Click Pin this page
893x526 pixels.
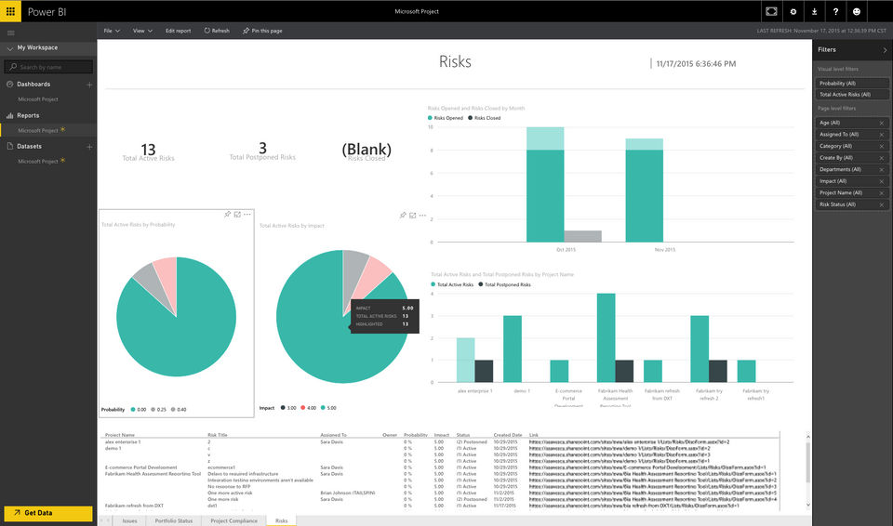[x=262, y=31]
